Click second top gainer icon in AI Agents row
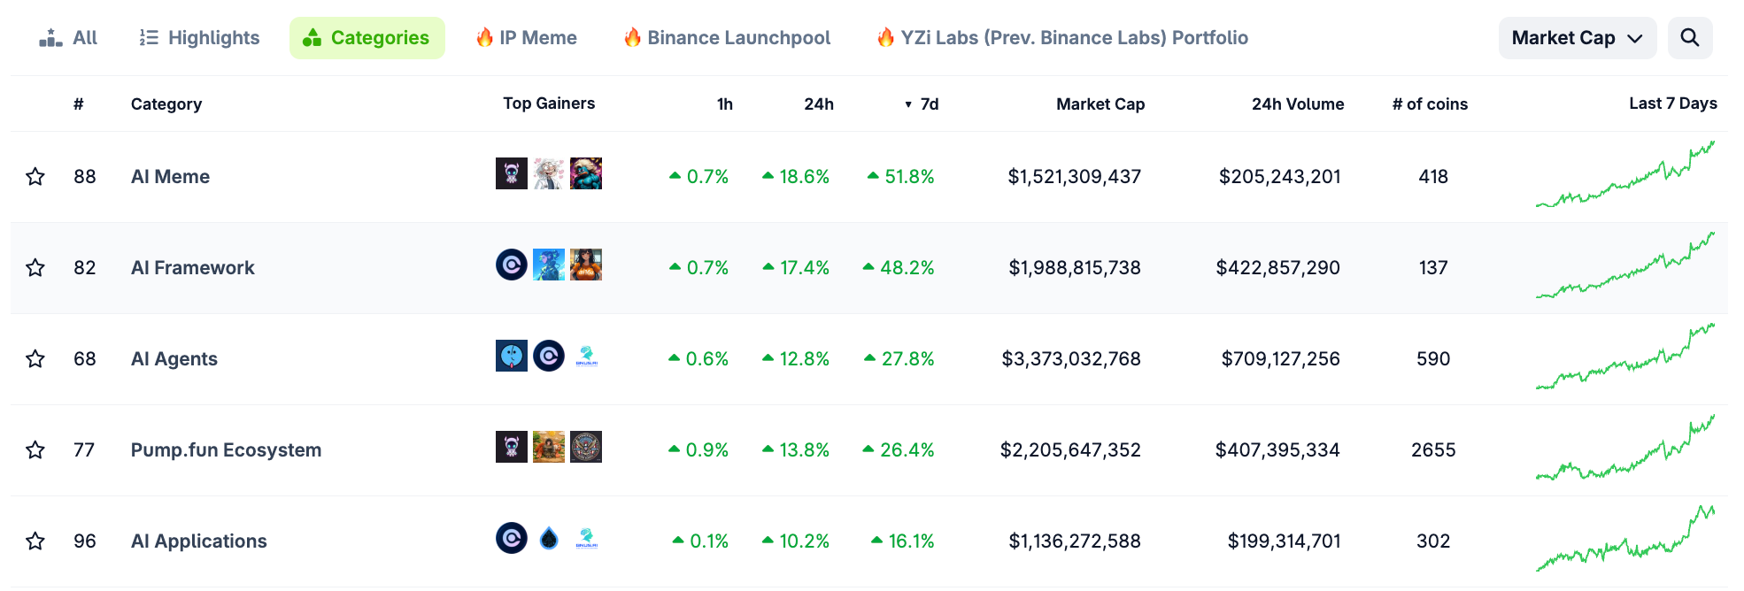Screen dimensions: 1744x591 tap(549, 356)
